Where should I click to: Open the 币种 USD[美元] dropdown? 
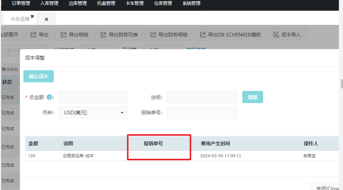point(93,113)
